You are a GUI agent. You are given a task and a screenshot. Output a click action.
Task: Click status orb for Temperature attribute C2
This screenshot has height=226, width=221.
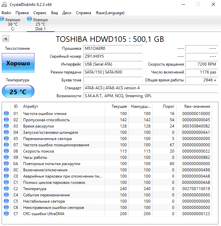pyautogui.click(x=6, y=189)
